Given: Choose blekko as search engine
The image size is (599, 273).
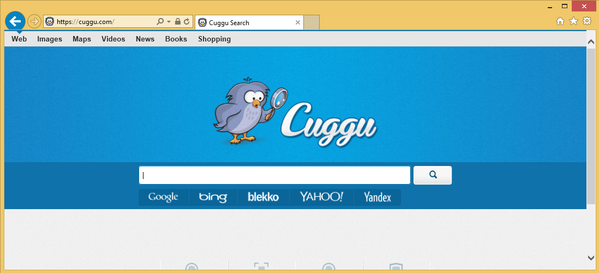Looking at the screenshot, I should [x=263, y=197].
